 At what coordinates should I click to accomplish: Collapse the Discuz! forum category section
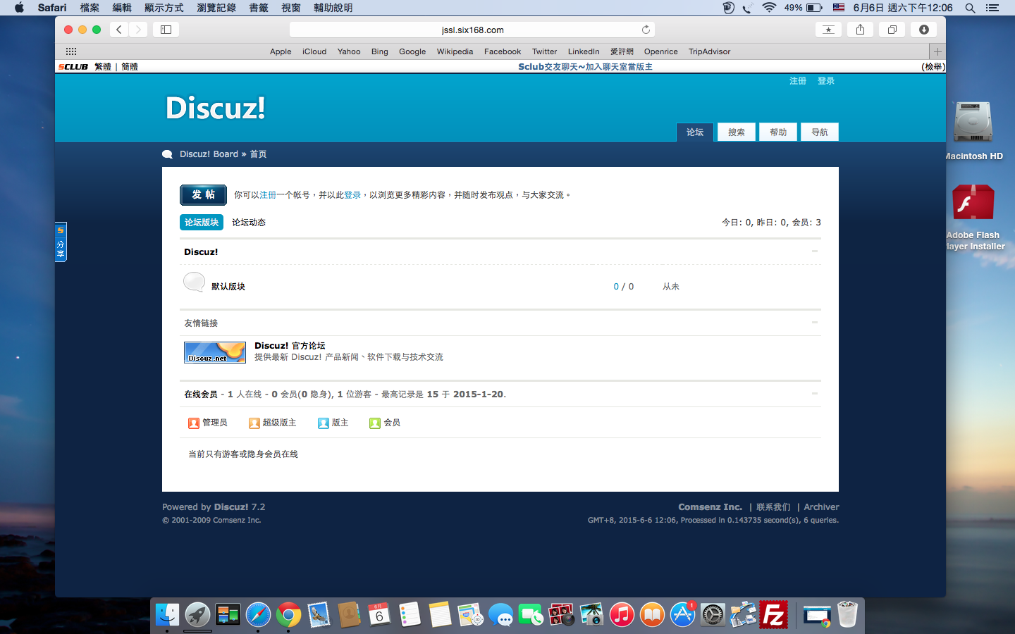click(x=815, y=251)
